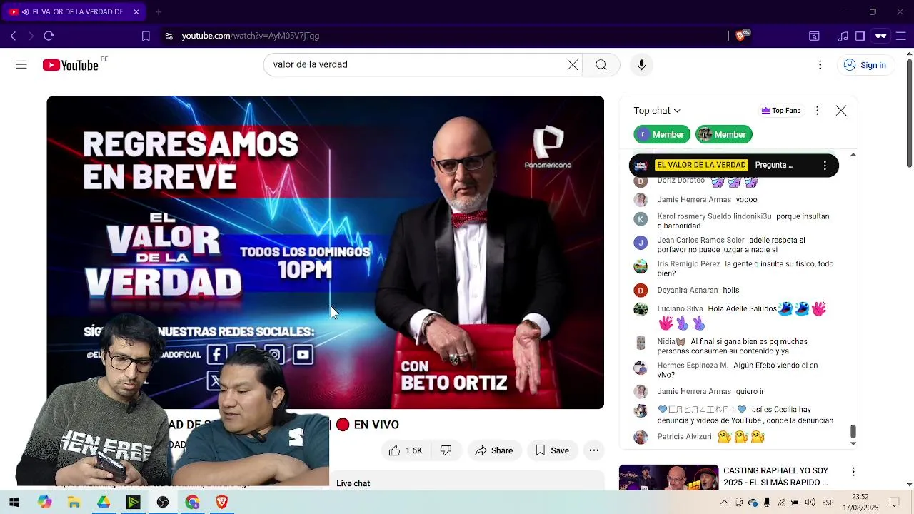Open Google Drive from taskbar
914x514 pixels.
(104, 503)
